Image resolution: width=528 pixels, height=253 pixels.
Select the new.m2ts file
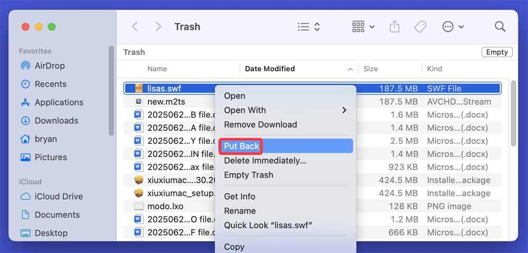[x=166, y=102]
